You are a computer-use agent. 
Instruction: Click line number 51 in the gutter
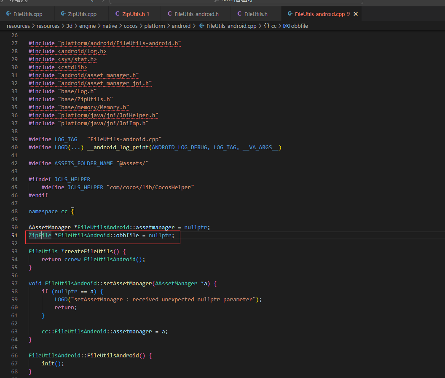click(x=14, y=235)
